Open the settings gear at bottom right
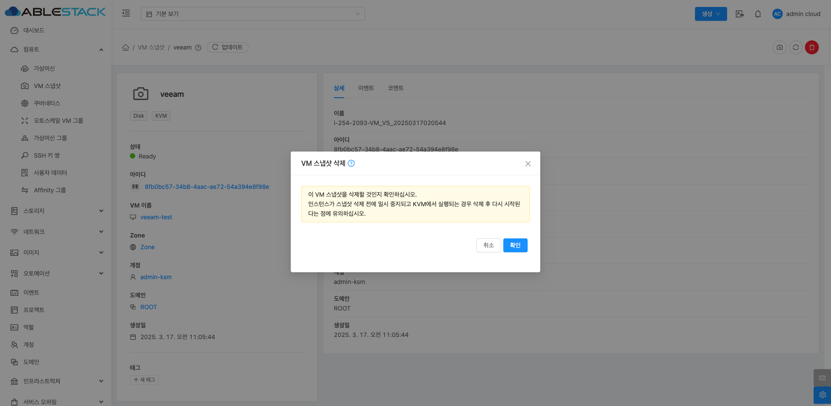Screen dimensions: 831x406 tap(822, 395)
